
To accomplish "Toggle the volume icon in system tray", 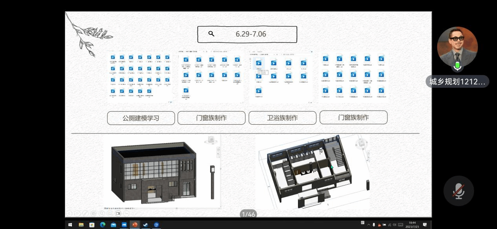I will (x=395, y=225).
